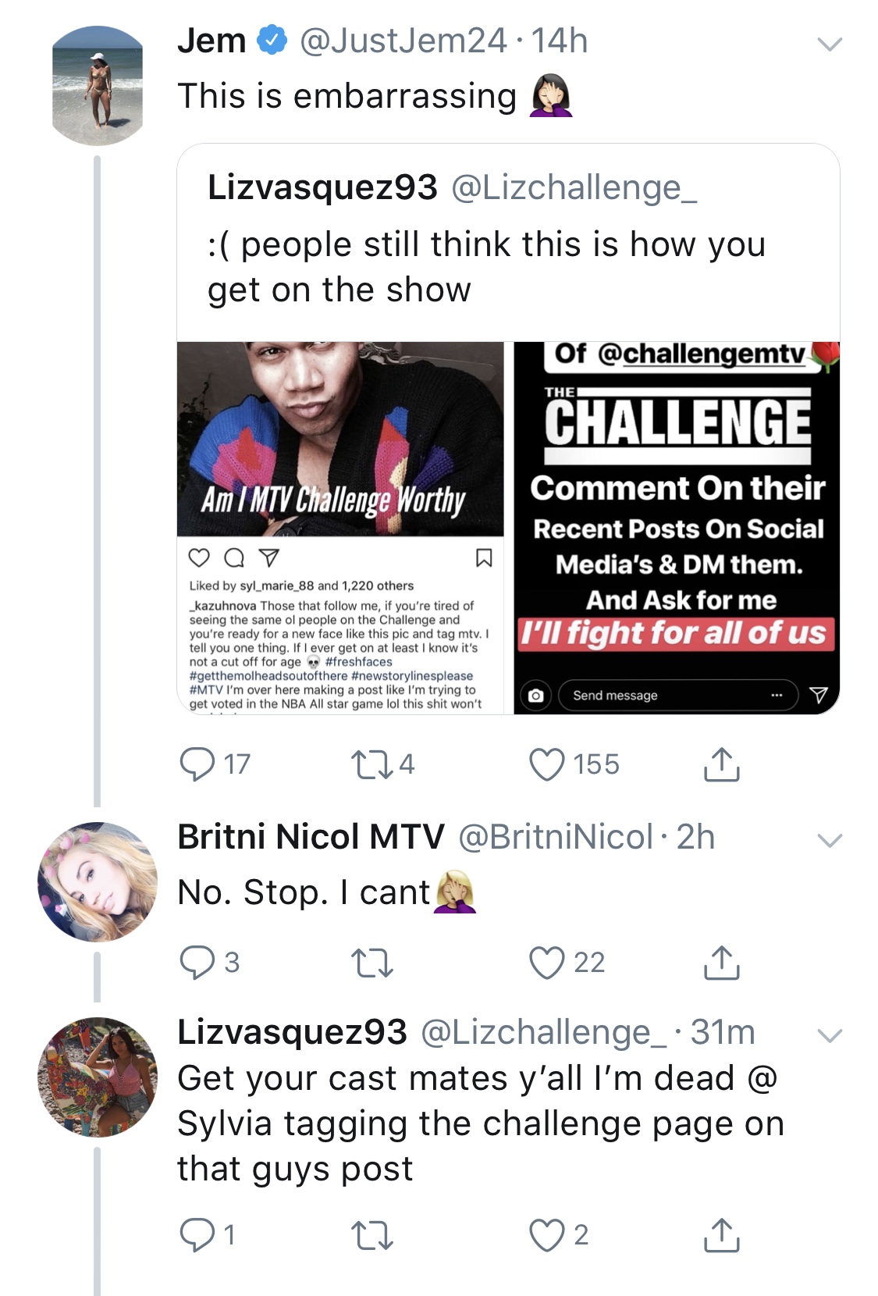Open options chevron on Lizvasquez93's reply
The image size is (878, 1296).
click(830, 1036)
